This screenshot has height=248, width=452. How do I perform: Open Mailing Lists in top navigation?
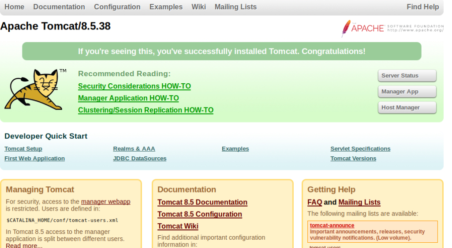click(235, 7)
